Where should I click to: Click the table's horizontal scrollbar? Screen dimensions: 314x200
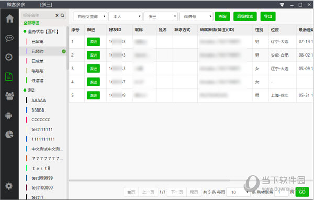tap(149, 180)
